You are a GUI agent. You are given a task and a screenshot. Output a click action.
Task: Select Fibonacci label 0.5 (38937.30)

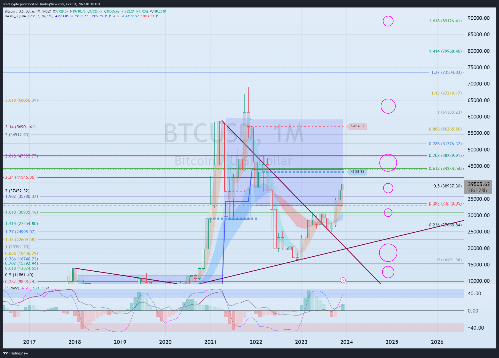pyautogui.click(x=447, y=186)
